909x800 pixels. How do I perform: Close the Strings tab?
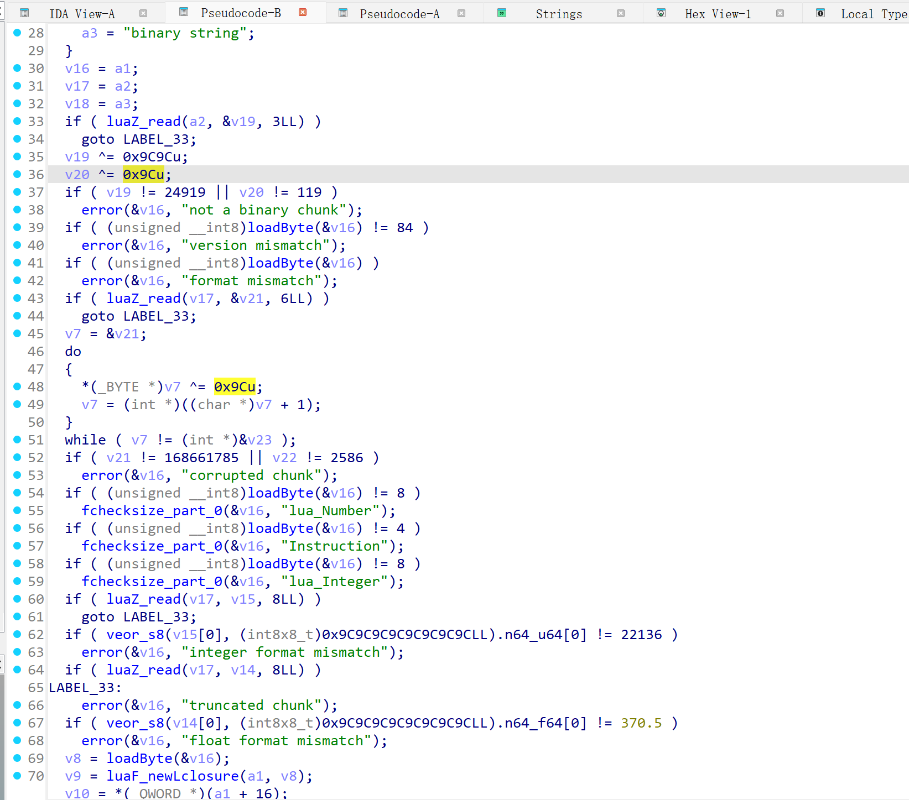click(x=621, y=13)
